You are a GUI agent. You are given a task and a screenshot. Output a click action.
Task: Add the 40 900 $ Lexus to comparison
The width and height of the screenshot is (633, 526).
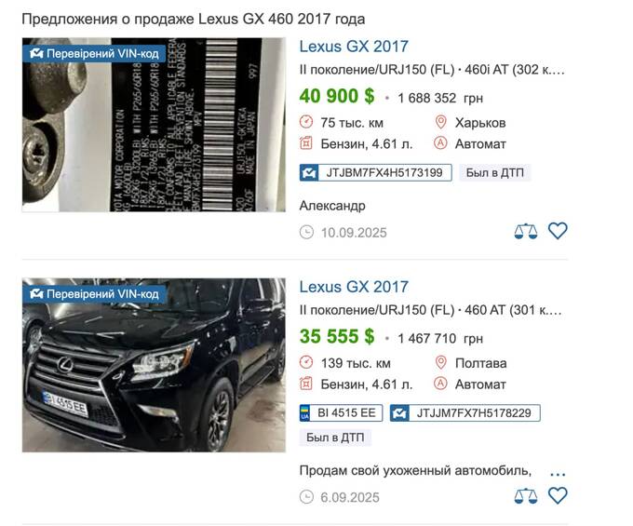point(526,232)
